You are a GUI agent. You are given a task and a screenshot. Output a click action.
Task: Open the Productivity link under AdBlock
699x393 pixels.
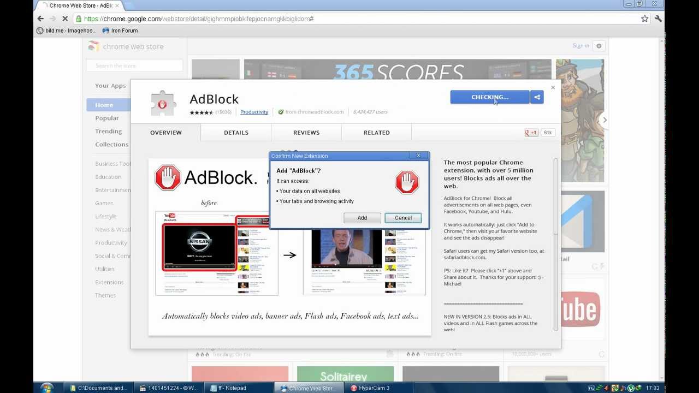click(254, 112)
